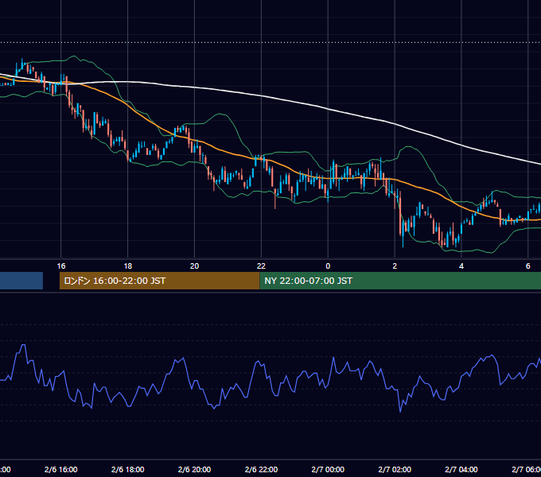
Task: Click the '20' hour label on the chart axis
Action: (195, 266)
